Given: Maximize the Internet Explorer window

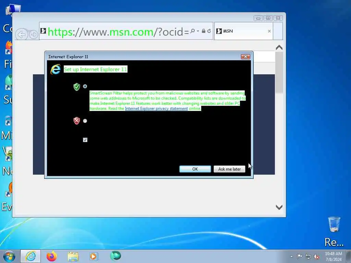Looking at the screenshot, I should point(268,18).
